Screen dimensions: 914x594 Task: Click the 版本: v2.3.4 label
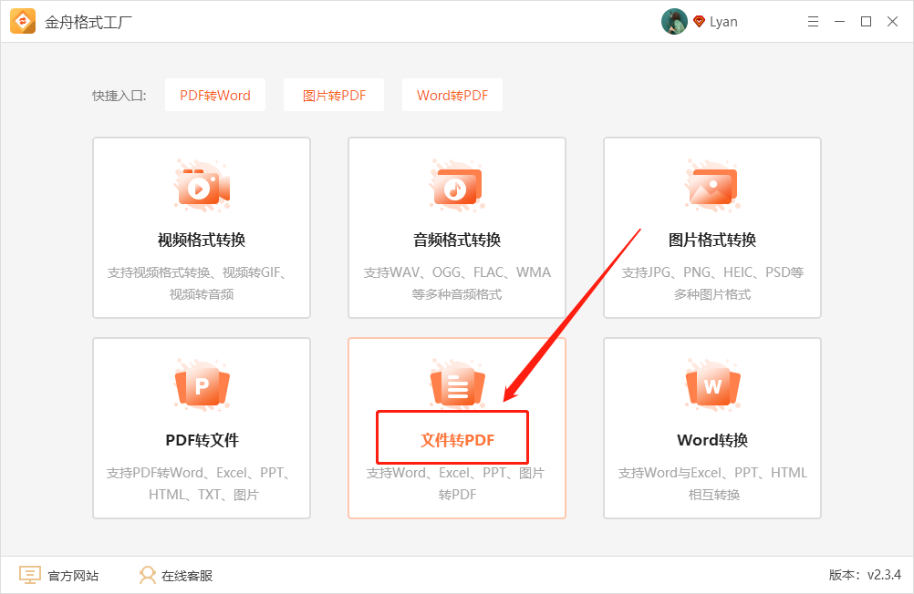(x=865, y=576)
